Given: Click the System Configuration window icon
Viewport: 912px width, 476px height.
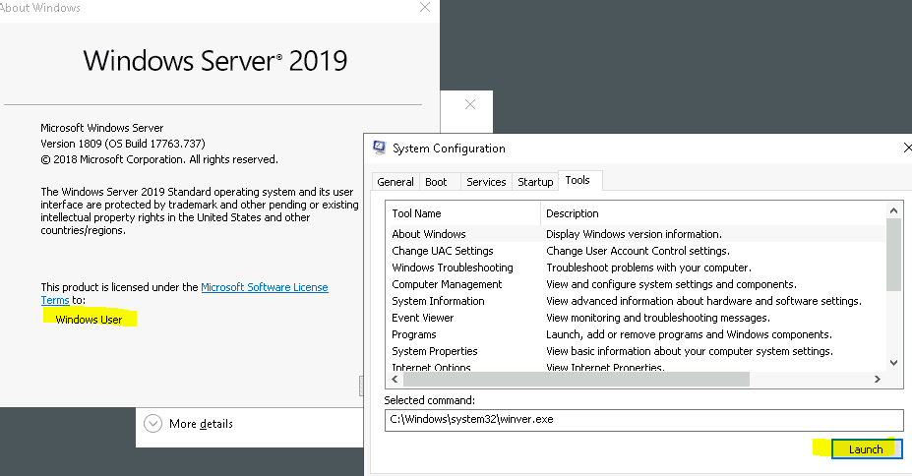Looking at the screenshot, I should (x=379, y=148).
